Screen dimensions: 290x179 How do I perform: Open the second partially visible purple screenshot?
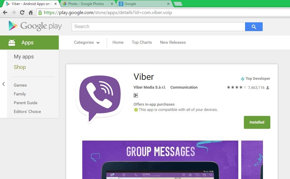click(x=252, y=160)
